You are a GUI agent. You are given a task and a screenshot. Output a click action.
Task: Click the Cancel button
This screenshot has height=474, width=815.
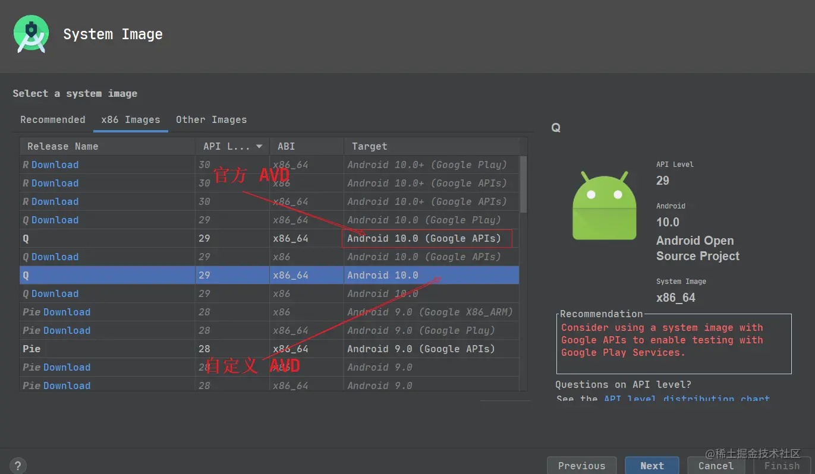(716, 466)
